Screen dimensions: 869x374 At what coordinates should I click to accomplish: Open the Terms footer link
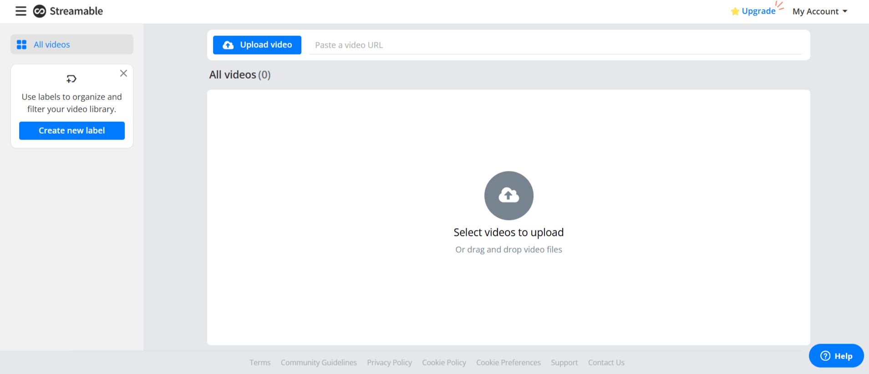(260, 363)
